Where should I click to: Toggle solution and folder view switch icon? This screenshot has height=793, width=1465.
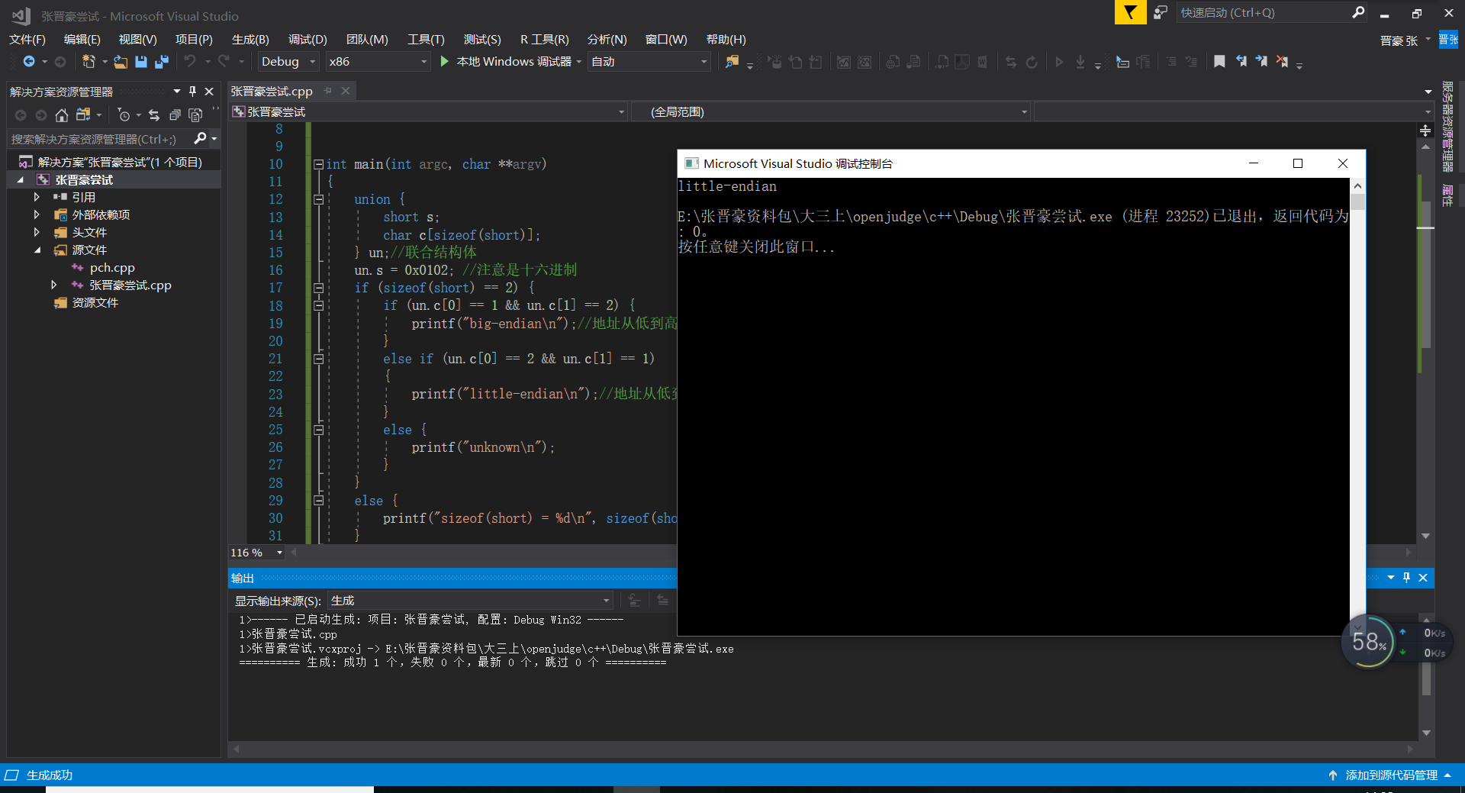[x=83, y=115]
